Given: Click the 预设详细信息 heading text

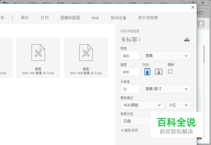Looking at the screenshot, I should pos(130,31).
